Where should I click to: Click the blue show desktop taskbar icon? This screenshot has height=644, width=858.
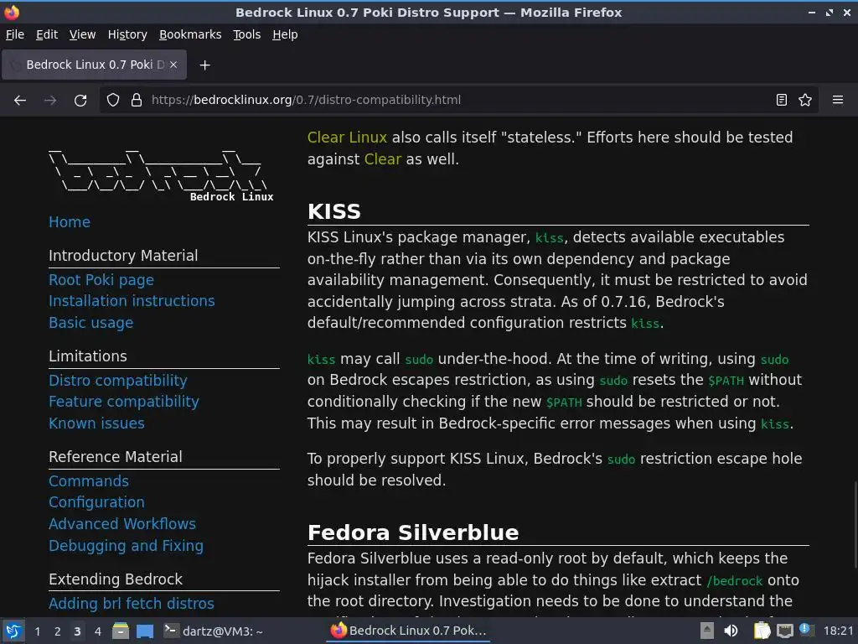pos(145,631)
